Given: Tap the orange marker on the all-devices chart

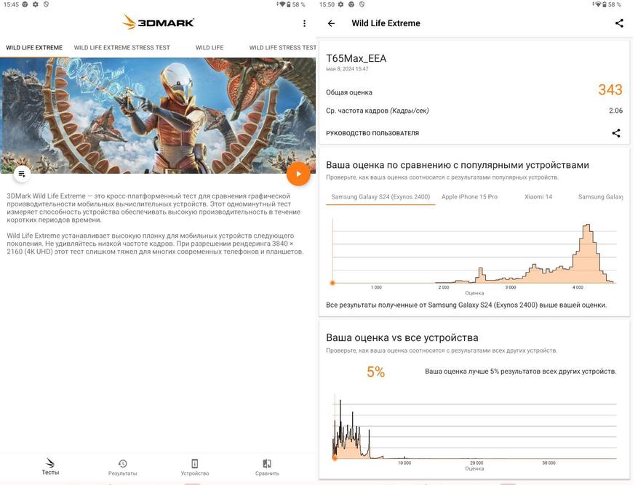Looking at the screenshot, I should (x=335, y=458).
